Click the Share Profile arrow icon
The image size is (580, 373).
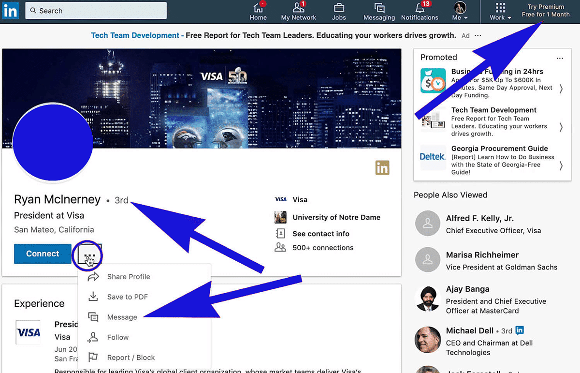93,277
